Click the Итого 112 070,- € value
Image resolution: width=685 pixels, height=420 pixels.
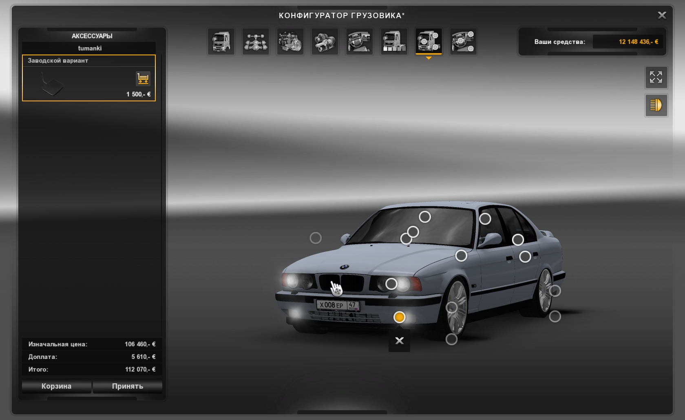pyautogui.click(x=140, y=369)
